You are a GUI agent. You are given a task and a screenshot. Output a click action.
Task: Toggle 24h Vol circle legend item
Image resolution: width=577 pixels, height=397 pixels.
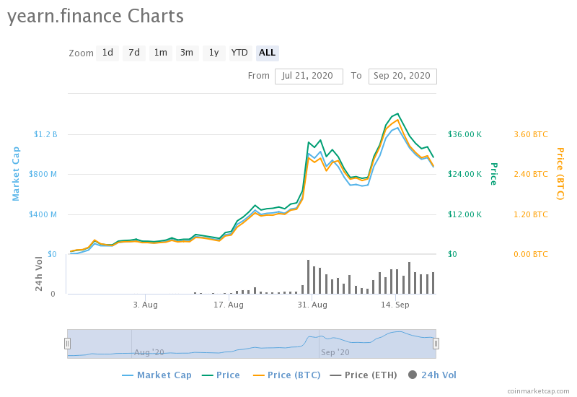click(432, 375)
